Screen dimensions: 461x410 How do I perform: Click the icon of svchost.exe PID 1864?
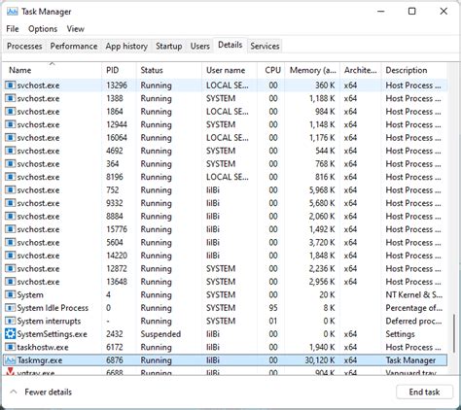(x=11, y=112)
